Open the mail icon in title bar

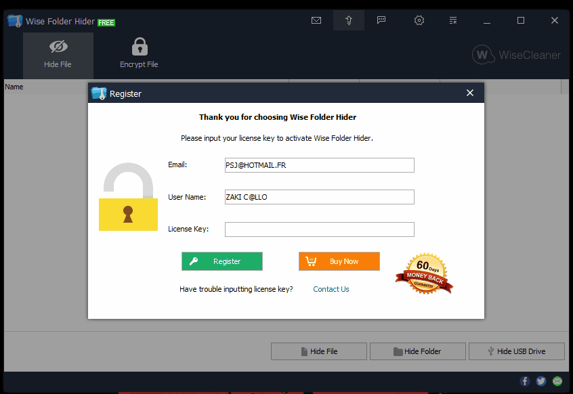pyautogui.click(x=316, y=20)
